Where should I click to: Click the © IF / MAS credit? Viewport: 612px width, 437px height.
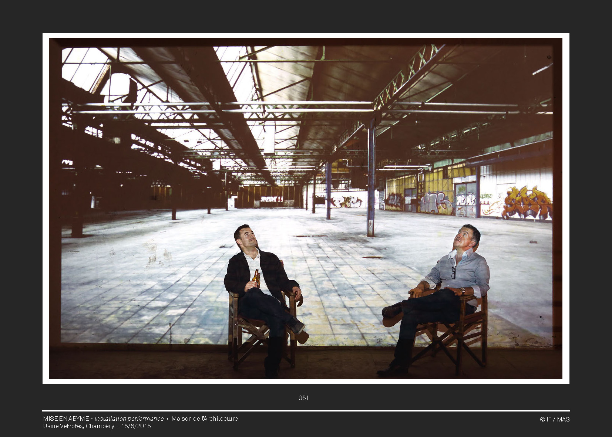click(x=554, y=419)
